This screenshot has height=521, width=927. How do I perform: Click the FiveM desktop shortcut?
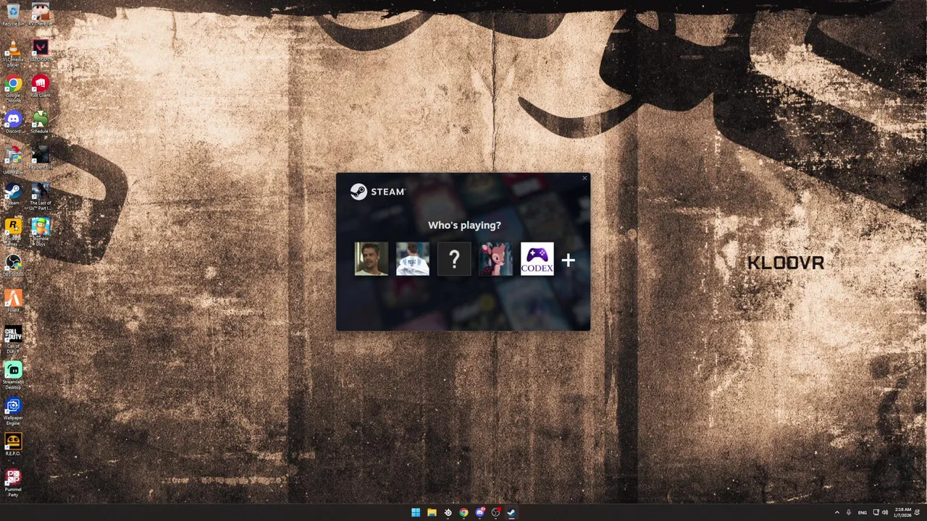tap(13, 301)
